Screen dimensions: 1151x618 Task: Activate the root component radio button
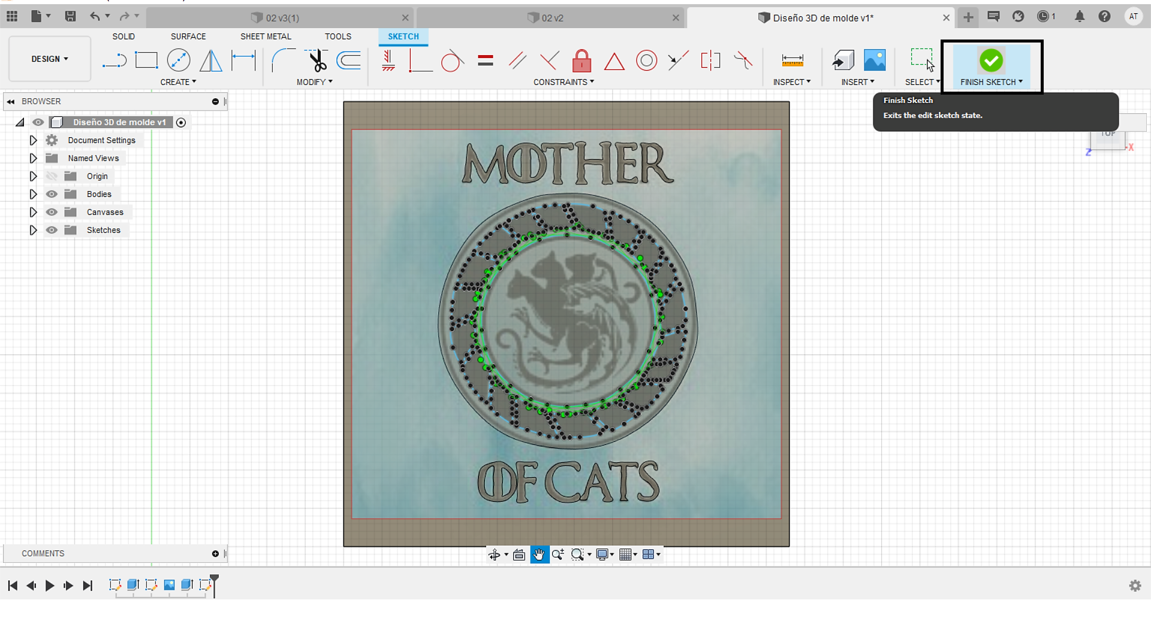coord(181,122)
